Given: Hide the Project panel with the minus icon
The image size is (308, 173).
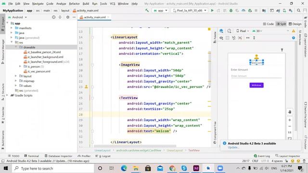Looking at the screenshot, I should (74, 17).
